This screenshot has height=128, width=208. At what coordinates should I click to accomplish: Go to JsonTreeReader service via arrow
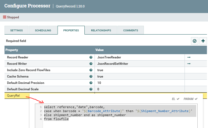click(189, 57)
